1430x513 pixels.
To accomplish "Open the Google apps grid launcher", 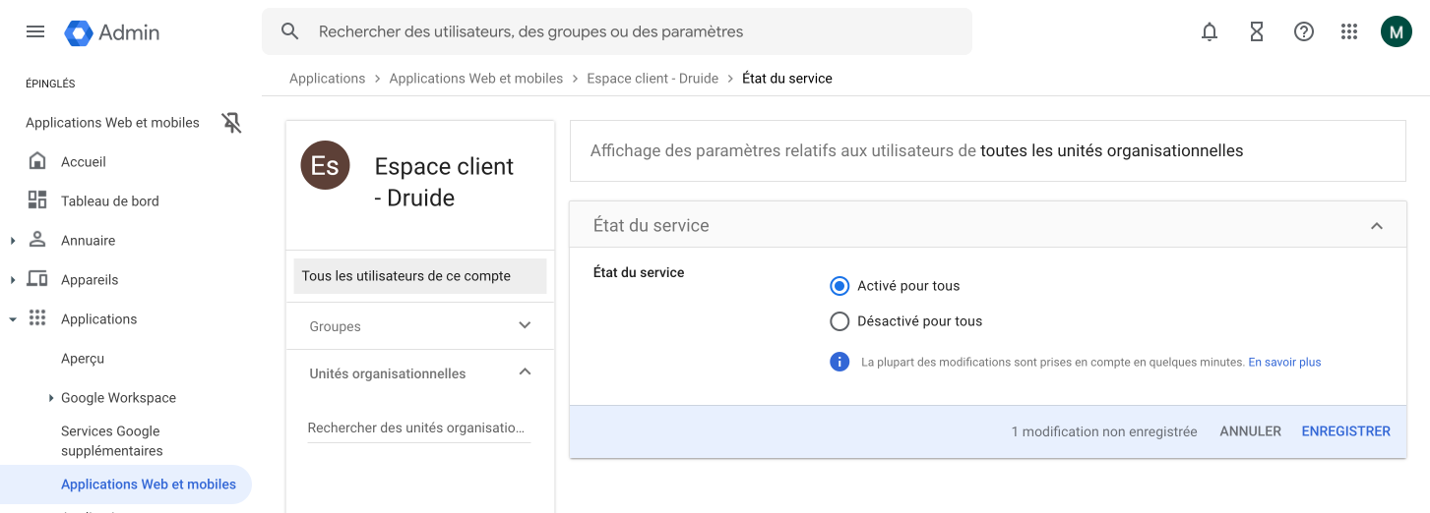I will click(x=1349, y=31).
